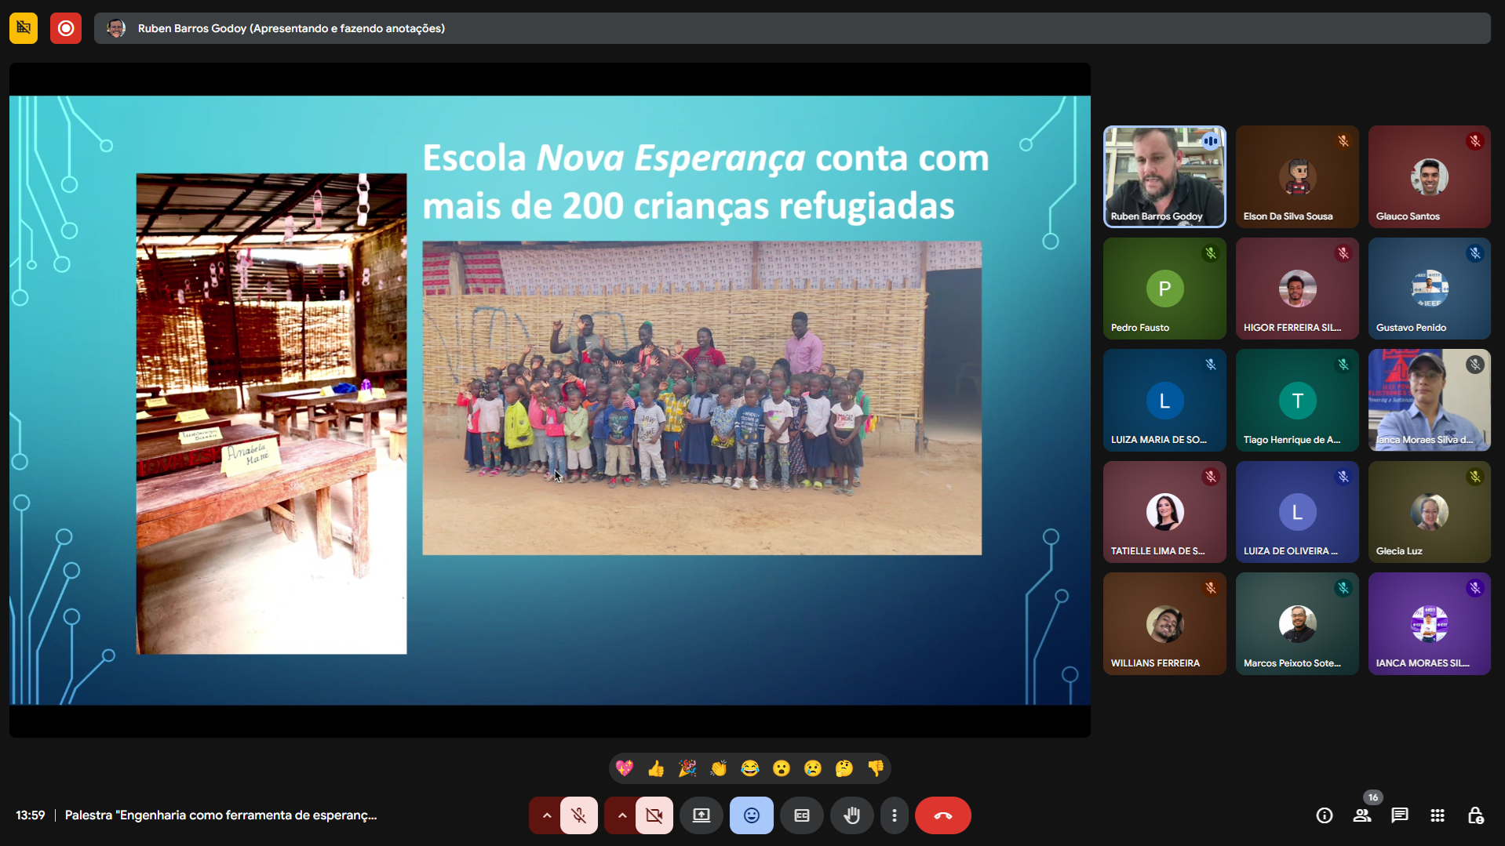Click the yellow presentation icon at top-left
The image size is (1505, 846).
[x=24, y=28]
